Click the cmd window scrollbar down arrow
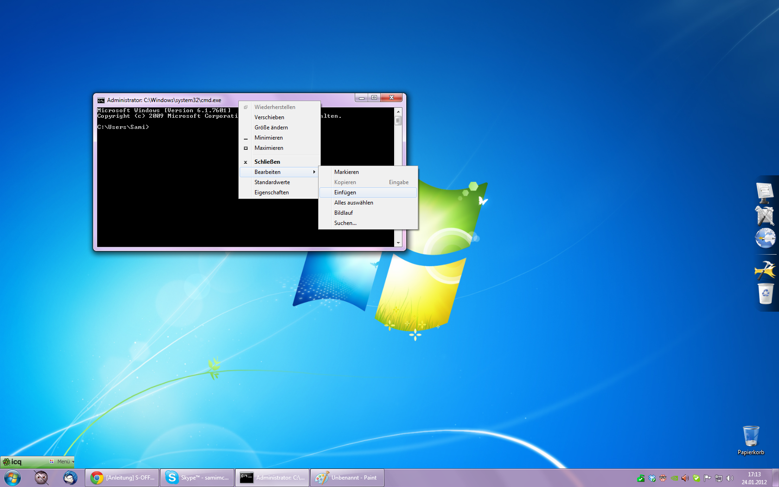 click(398, 243)
